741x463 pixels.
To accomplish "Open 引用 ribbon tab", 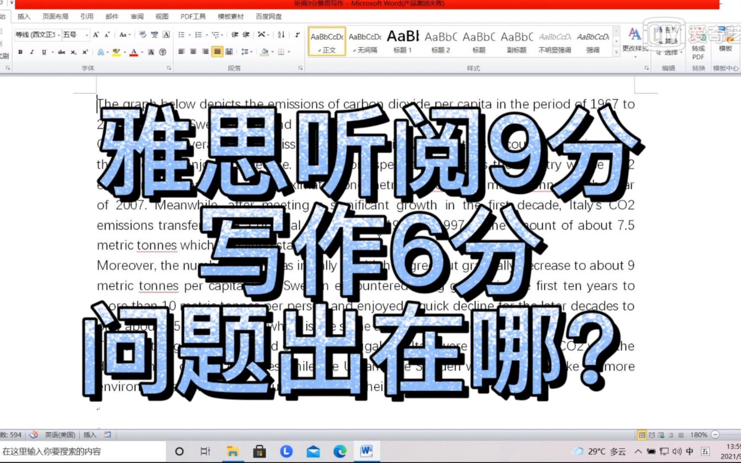I will pyautogui.click(x=87, y=17).
